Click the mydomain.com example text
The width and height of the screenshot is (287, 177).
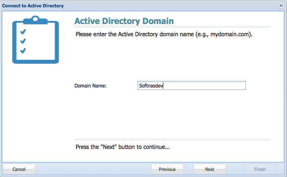(x=230, y=34)
